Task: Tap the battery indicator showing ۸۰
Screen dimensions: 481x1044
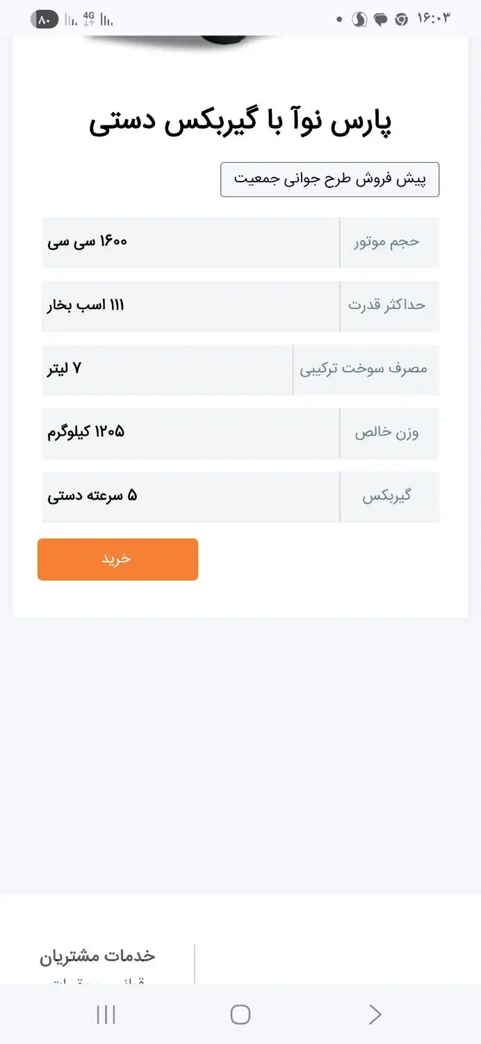Action: coord(44,19)
